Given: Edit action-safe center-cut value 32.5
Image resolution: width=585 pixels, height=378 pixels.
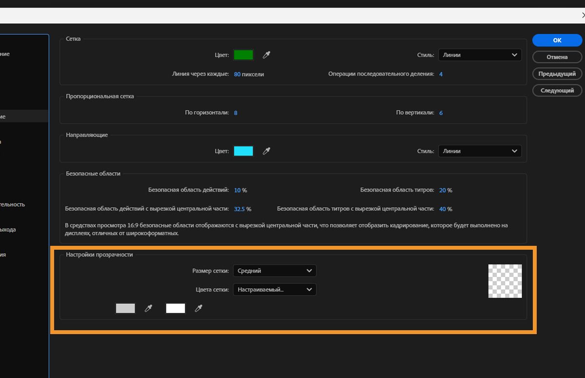Looking at the screenshot, I should [239, 209].
